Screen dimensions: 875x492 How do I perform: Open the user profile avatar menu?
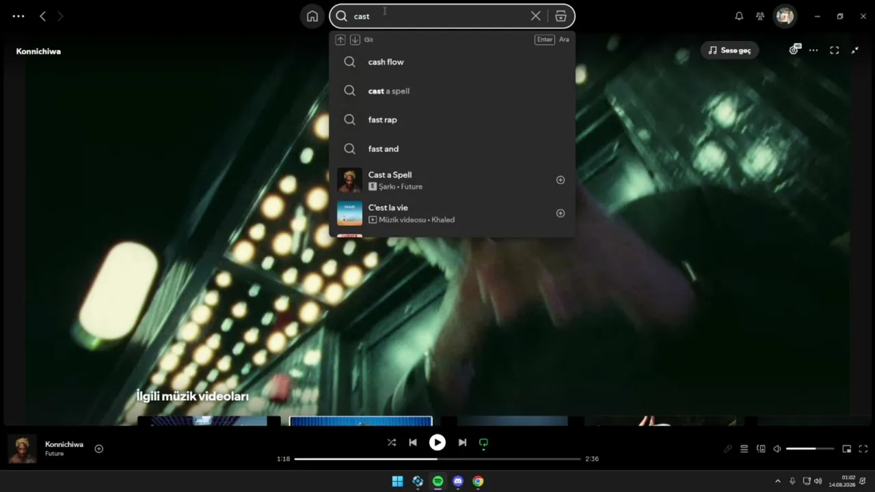[x=785, y=16]
